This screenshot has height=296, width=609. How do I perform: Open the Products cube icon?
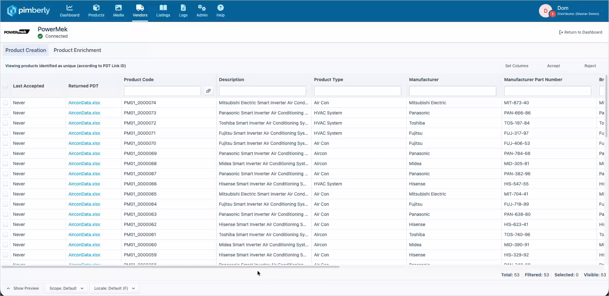(x=96, y=8)
